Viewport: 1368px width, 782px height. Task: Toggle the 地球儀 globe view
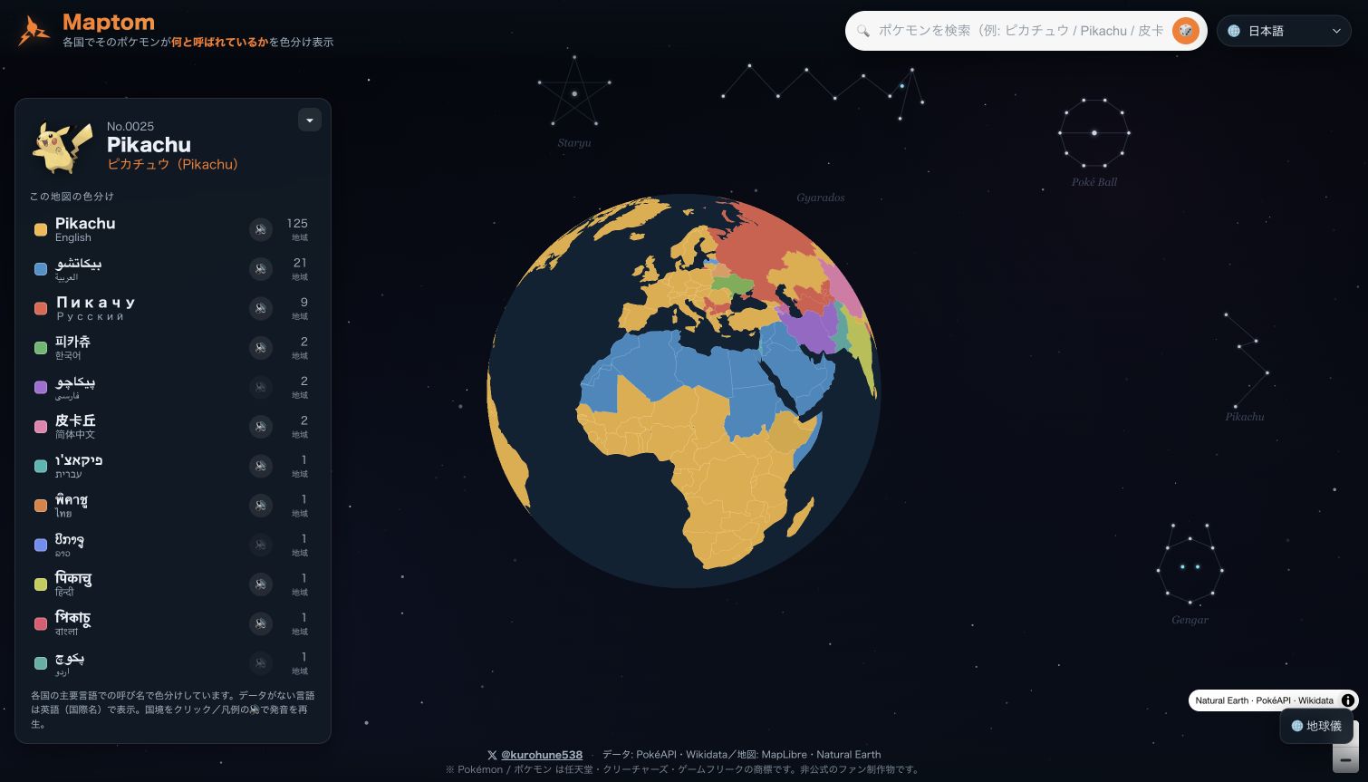[1316, 726]
